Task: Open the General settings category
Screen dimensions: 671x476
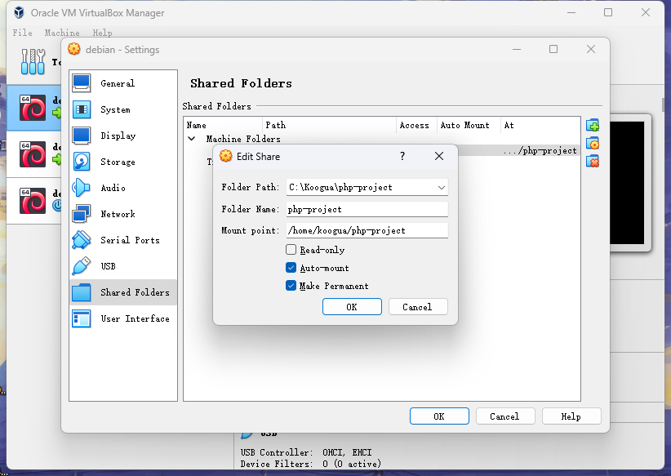Action: 118,83
